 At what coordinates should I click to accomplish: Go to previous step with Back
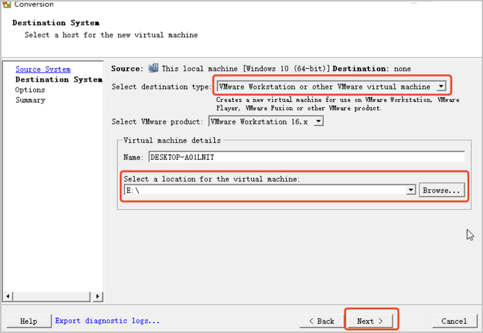322,321
